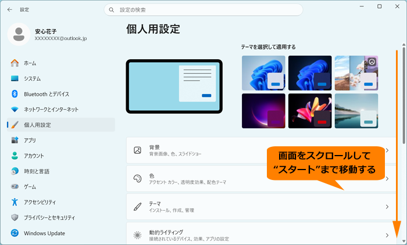Image resolution: width=407 pixels, height=245 pixels.
Task: Click the アカウント person icon
Action: [15, 156]
